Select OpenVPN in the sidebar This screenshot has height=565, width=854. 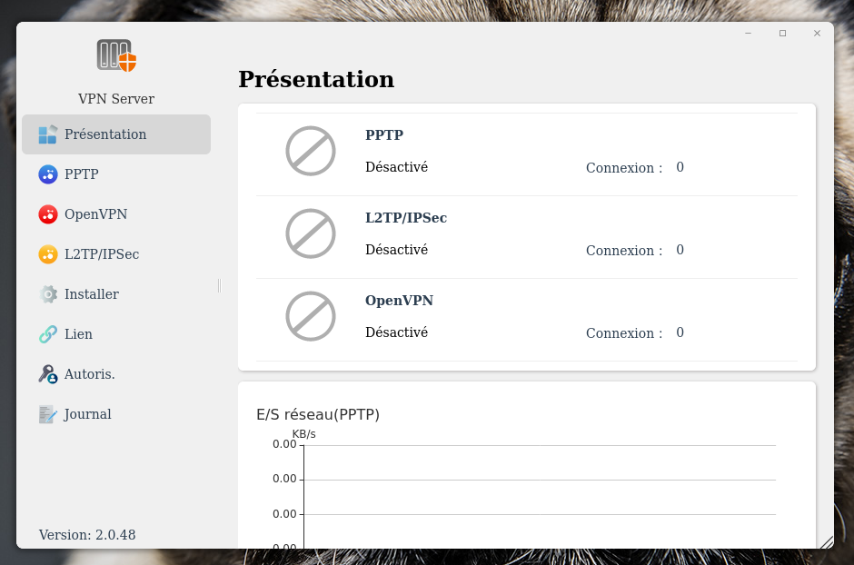tap(95, 214)
